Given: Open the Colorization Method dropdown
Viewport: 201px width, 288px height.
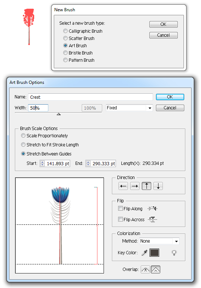Looking at the screenshot, I should point(159,241).
